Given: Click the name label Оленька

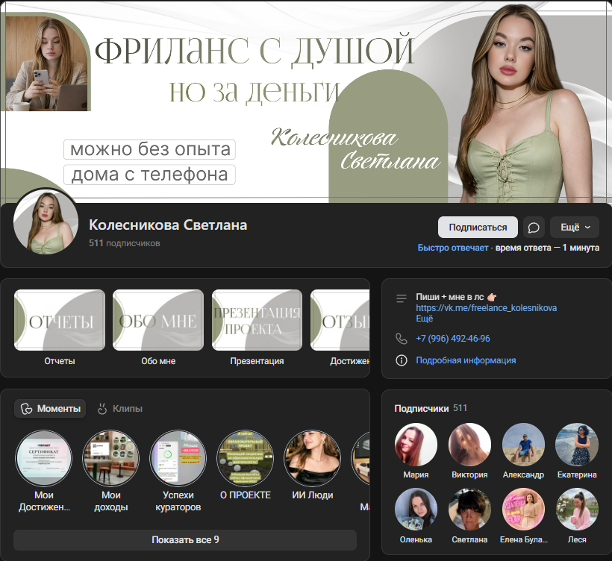Looking at the screenshot, I should 416,539.
